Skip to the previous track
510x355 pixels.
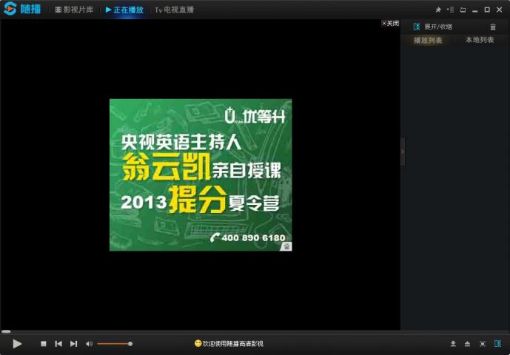tap(58, 344)
